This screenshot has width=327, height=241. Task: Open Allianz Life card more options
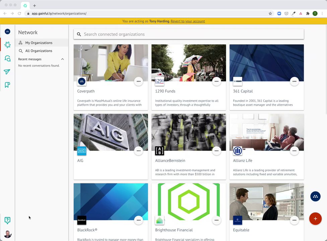(x=294, y=151)
